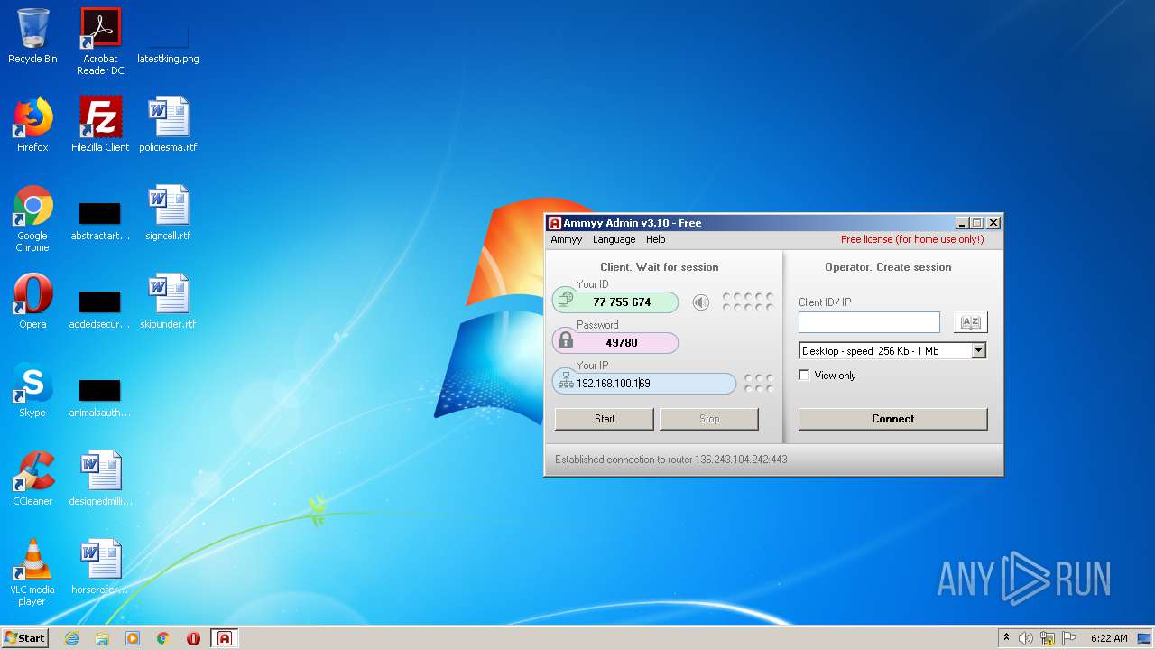Open Firefox desktop shortcut
Viewport: 1155px width, 650px height.
click(x=32, y=125)
